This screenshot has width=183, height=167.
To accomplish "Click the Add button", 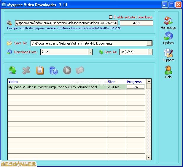I will 136,23.
